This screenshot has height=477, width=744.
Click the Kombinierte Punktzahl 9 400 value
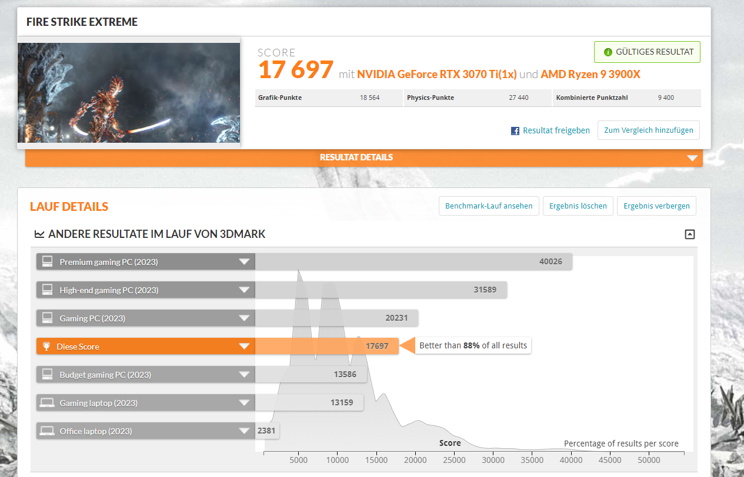coord(666,98)
